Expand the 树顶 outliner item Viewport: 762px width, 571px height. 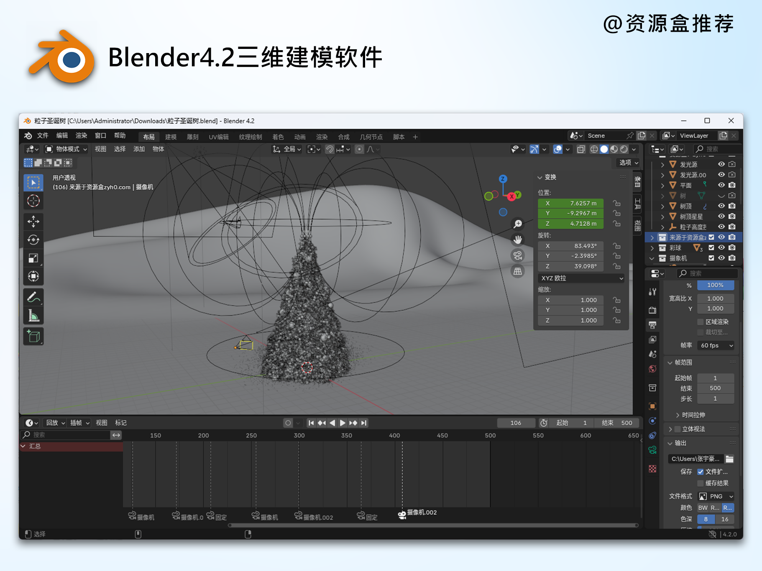pyautogui.click(x=662, y=206)
